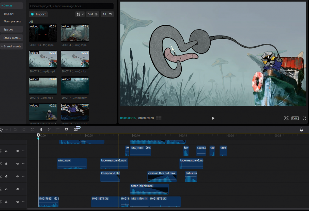Viewport: 309px width, 211px height.
Task: Open the cursor tool mode dropdown arrow
Action: click(7, 129)
